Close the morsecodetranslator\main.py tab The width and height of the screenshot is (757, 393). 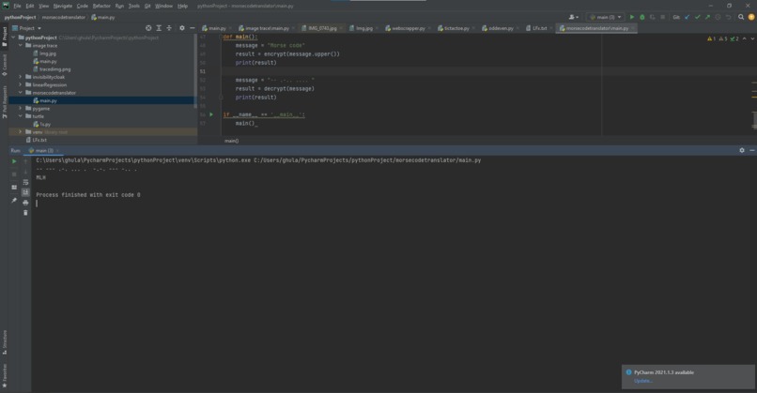(633, 28)
